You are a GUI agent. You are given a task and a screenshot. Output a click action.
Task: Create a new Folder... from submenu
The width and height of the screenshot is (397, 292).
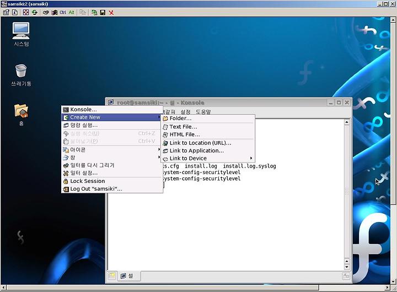pos(208,118)
